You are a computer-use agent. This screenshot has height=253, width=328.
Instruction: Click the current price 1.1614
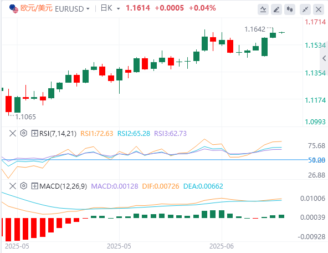pos(138,8)
